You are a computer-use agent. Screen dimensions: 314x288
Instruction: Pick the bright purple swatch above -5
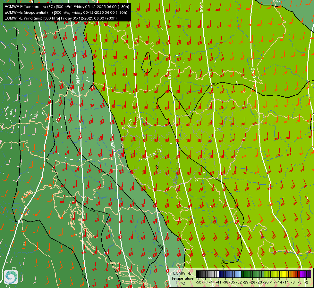coord(301,274)
